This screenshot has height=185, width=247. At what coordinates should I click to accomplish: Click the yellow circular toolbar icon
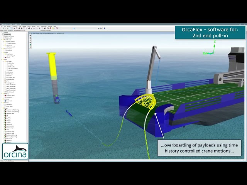[x=53, y=28]
